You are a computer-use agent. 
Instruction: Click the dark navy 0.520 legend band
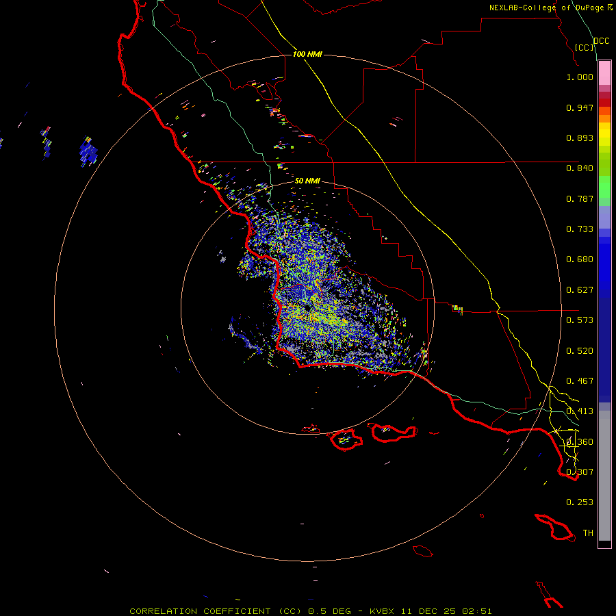click(604, 350)
